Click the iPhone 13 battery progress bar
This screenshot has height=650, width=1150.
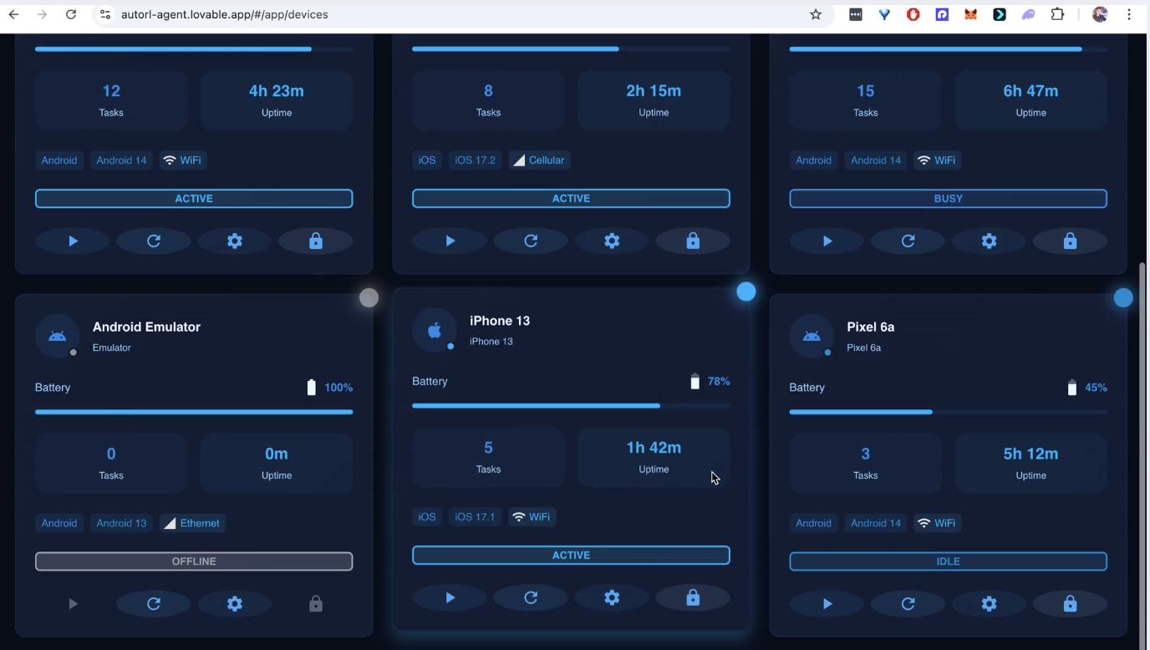click(571, 406)
